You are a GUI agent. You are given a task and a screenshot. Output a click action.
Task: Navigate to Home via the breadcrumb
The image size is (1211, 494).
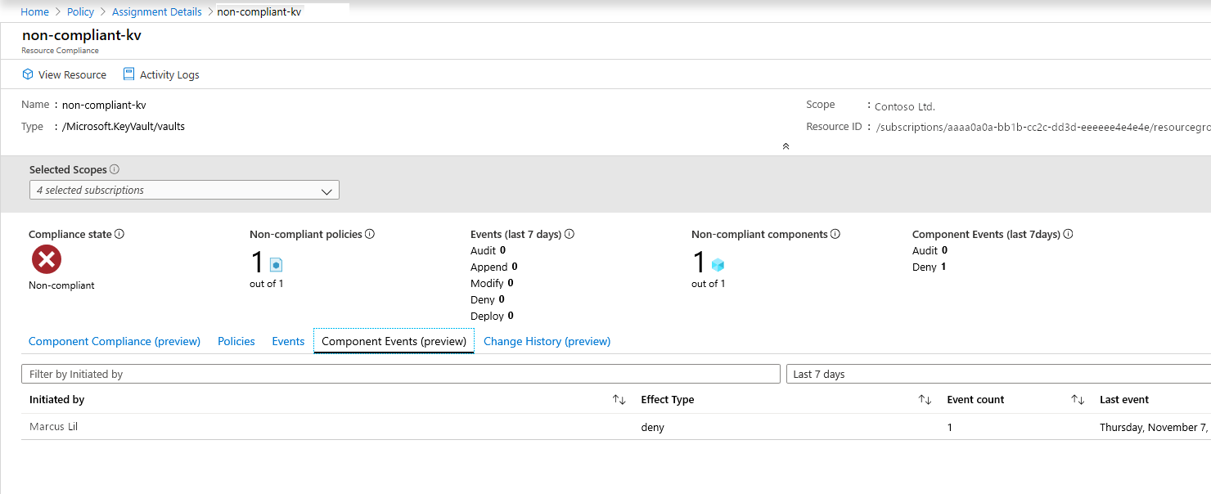tap(34, 11)
